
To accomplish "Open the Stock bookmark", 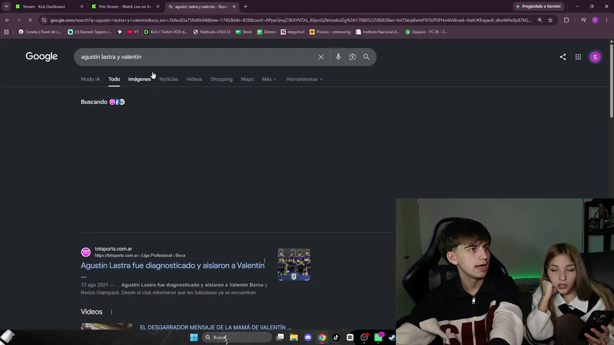I will pyautogui.click(x=244, y=32).
